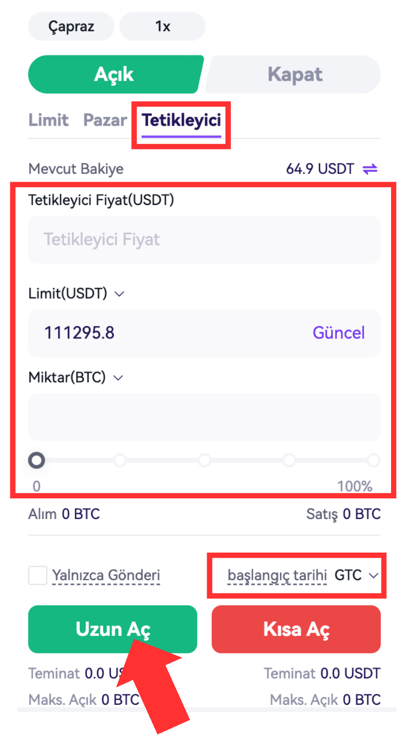Set amount slider to the 100% point

coord(374,460)
